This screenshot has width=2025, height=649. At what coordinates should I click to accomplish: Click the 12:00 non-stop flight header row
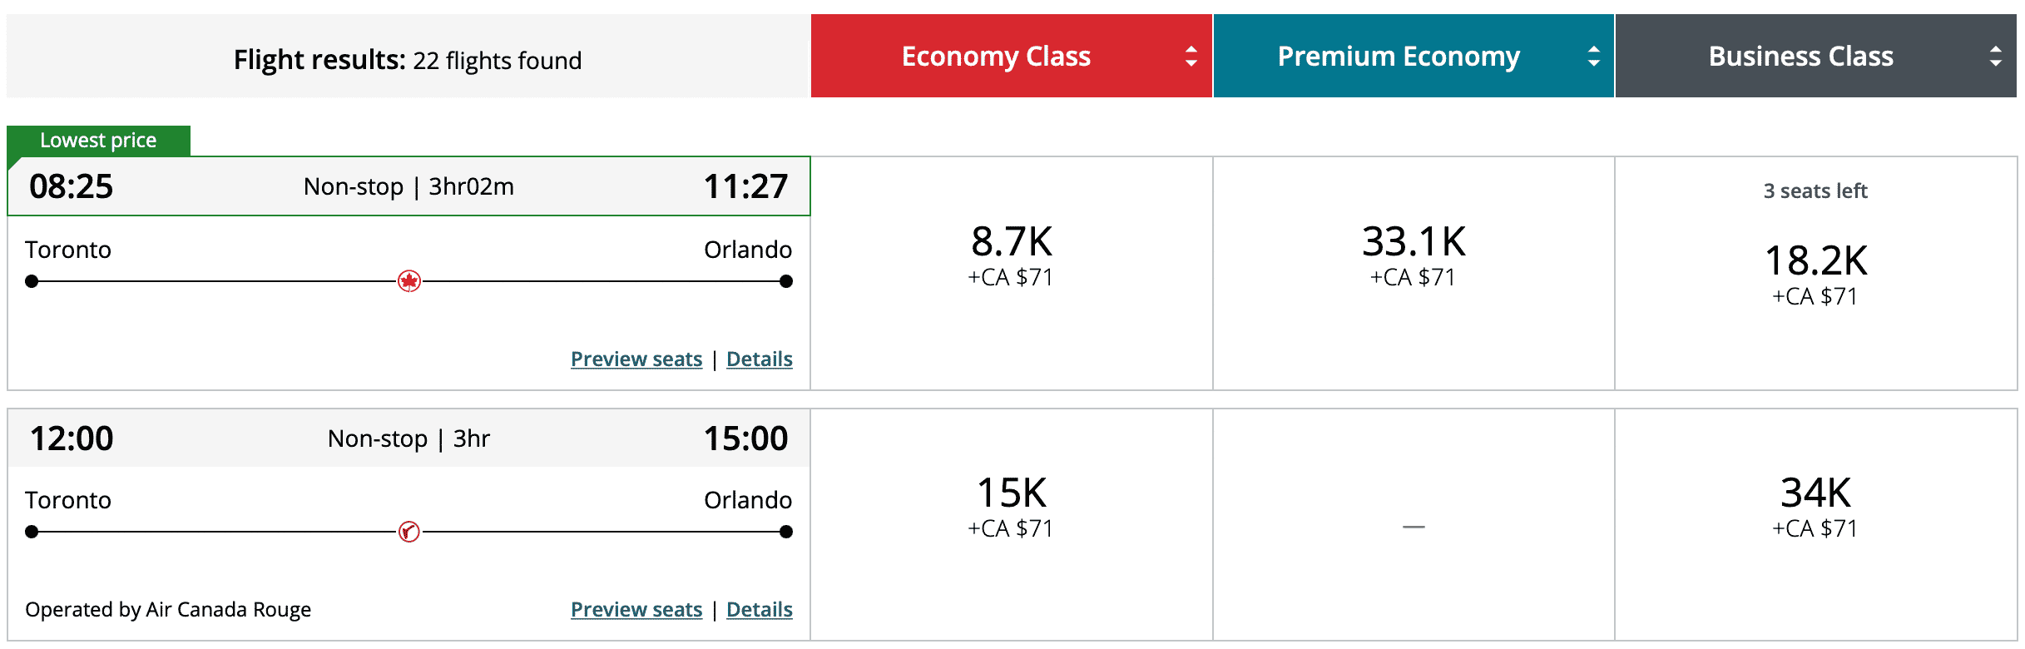[408, 438]
